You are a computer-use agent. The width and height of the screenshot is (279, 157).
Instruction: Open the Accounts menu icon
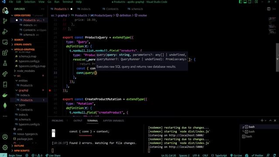pos(5,137)
